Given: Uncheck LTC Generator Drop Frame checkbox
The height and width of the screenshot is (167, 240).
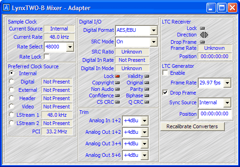Looking at the screenshot, I should [165, 93].
